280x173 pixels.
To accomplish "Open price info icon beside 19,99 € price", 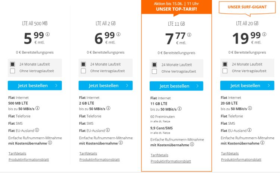I will click(x=264, y=34).
